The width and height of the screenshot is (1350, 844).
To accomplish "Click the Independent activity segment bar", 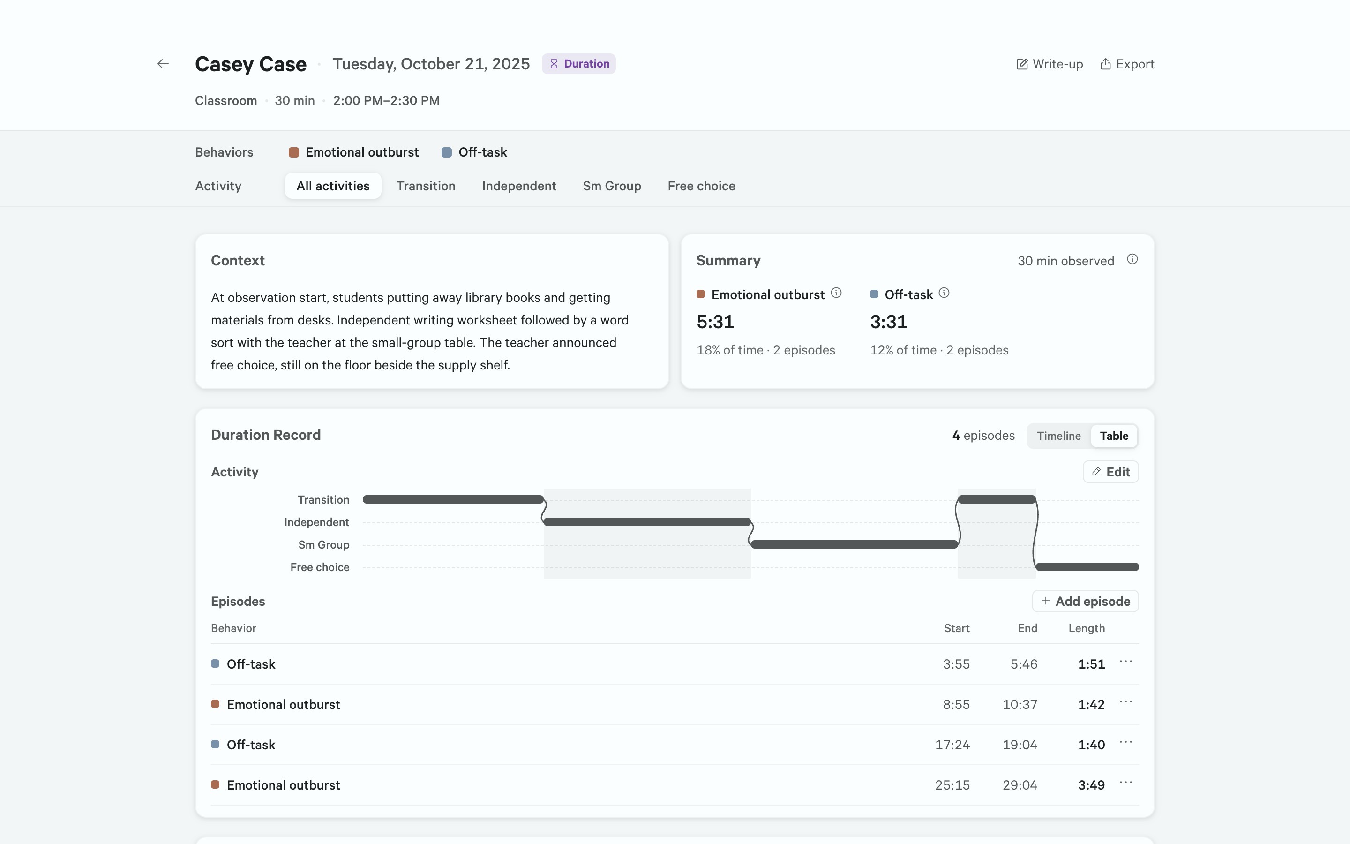I will (x=647, y=522).
